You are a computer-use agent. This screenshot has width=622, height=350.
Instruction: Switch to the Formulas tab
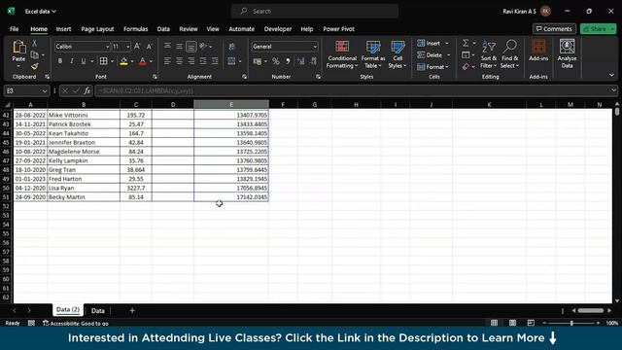click(135, 29)
